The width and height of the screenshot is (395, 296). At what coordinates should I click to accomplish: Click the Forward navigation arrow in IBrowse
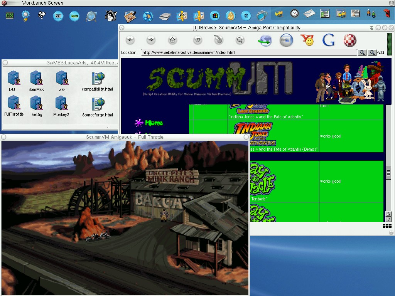(x=151, y=39)
